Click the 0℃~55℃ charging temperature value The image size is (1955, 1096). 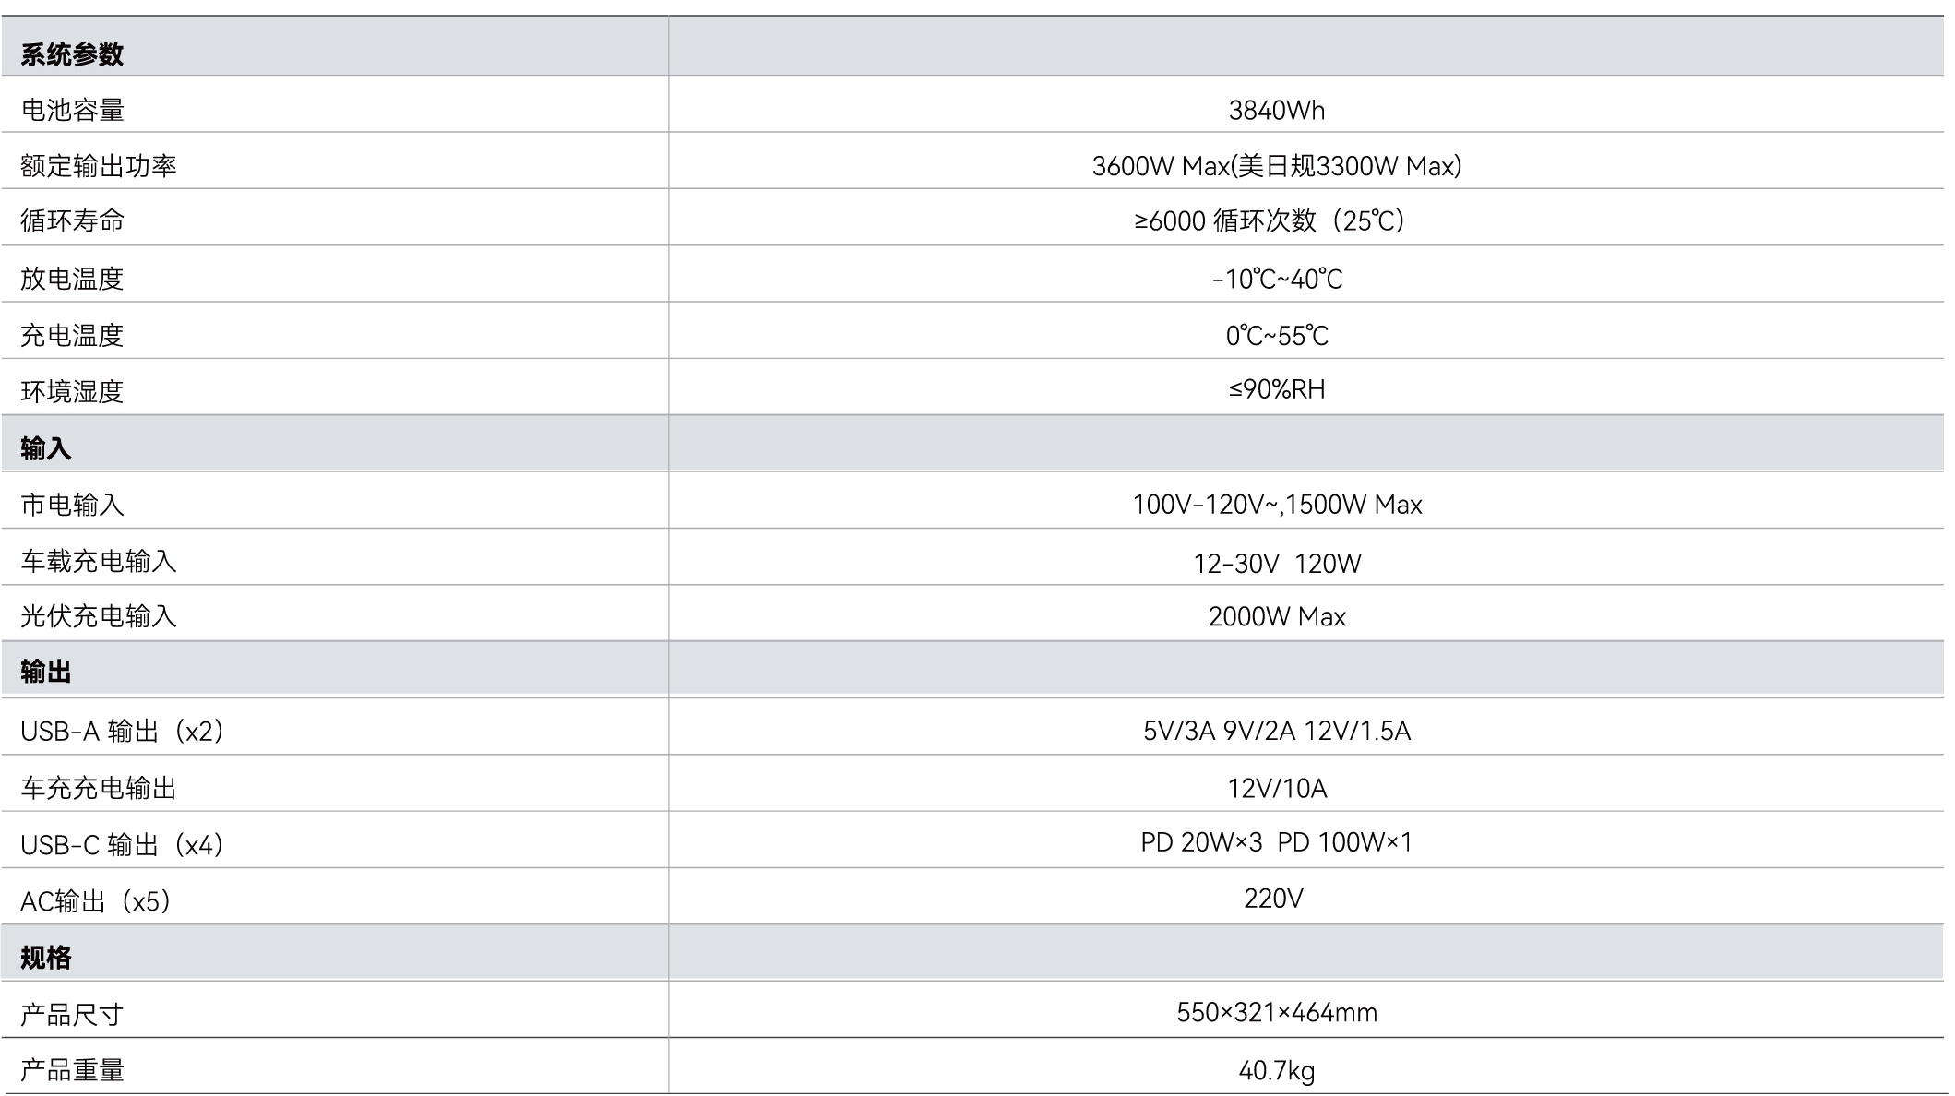click(1276, 336)
